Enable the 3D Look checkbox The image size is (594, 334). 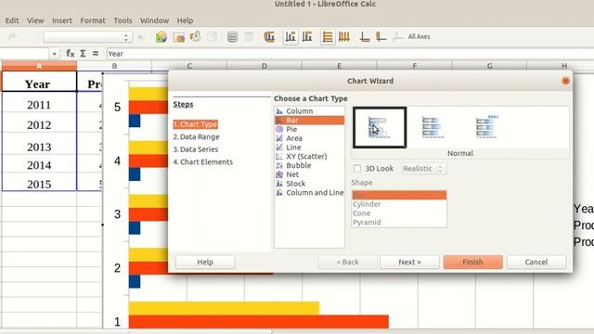(357, 168)
